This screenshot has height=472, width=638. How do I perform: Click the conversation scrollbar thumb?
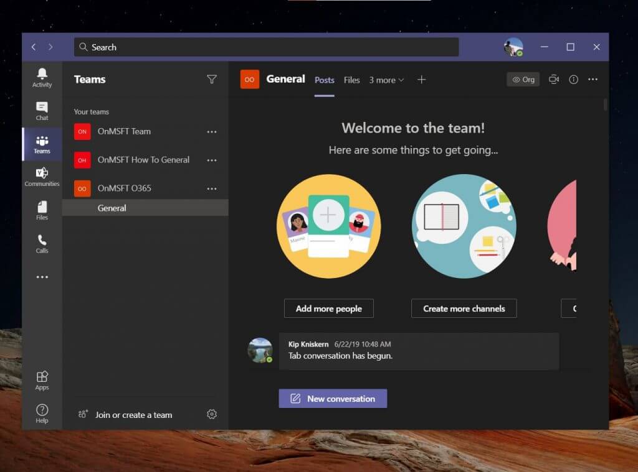[606, 104]
